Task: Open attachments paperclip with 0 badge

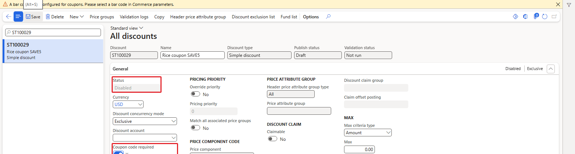Action: click(x=536, y=16)
